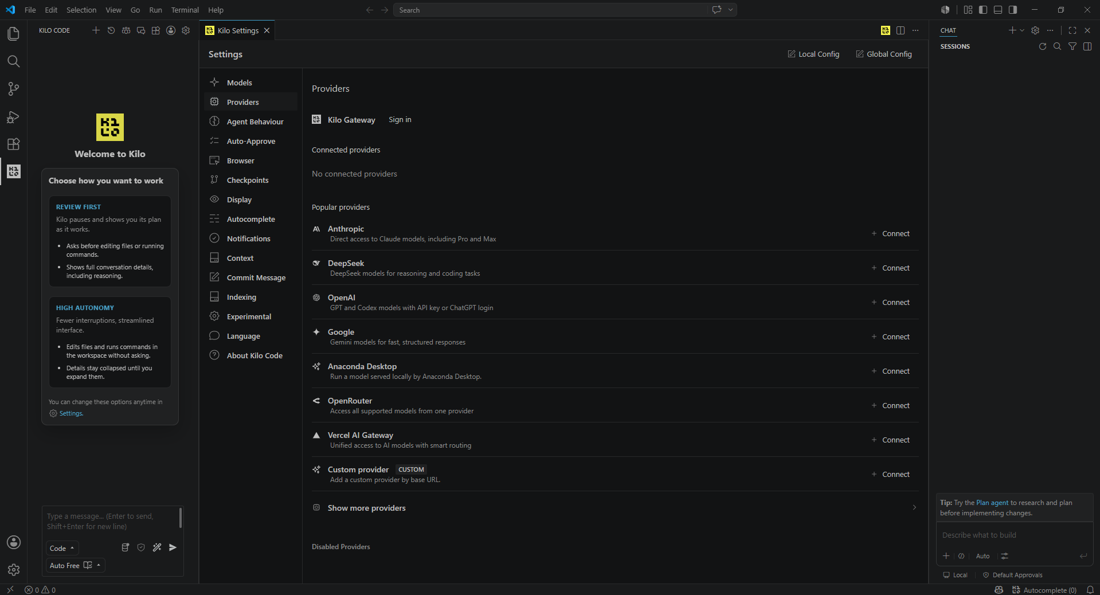Image resolution: width=1100 pixels, height=595 pixels.
Task: Open the Source Control view
Action: point(13,89)
